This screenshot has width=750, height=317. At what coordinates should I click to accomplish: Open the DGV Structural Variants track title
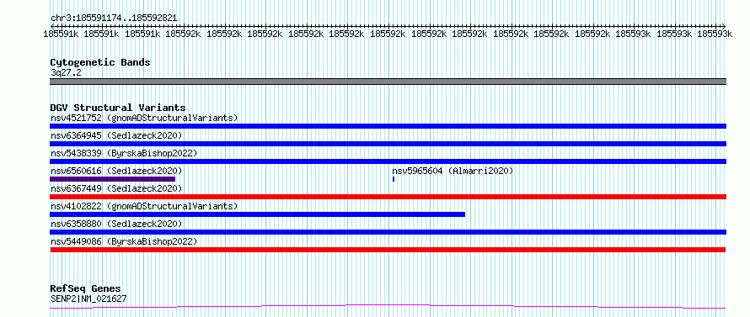point(118,108)
